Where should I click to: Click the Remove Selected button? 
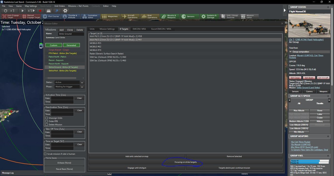click(x=234, y=156)
